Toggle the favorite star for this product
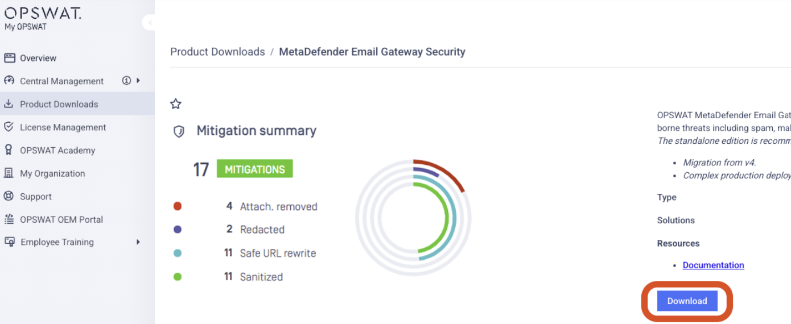The width and height of the screenshot is (791, 324). pyautogui.click(x=176, y=103)
